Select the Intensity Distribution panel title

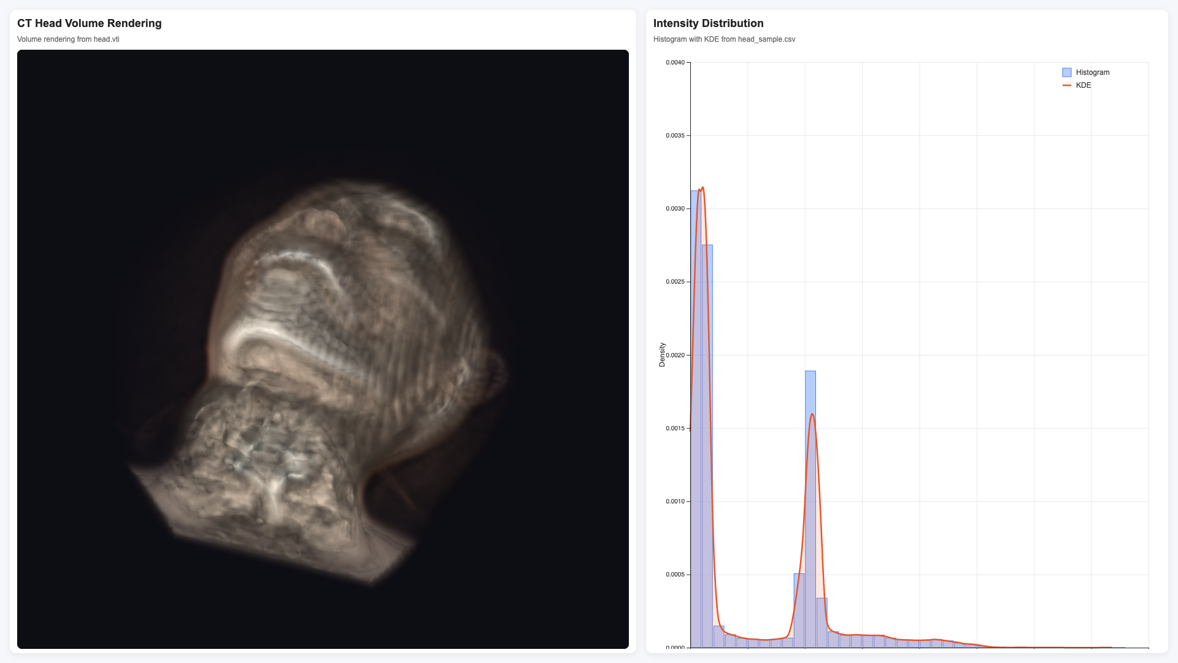[709, 23]
